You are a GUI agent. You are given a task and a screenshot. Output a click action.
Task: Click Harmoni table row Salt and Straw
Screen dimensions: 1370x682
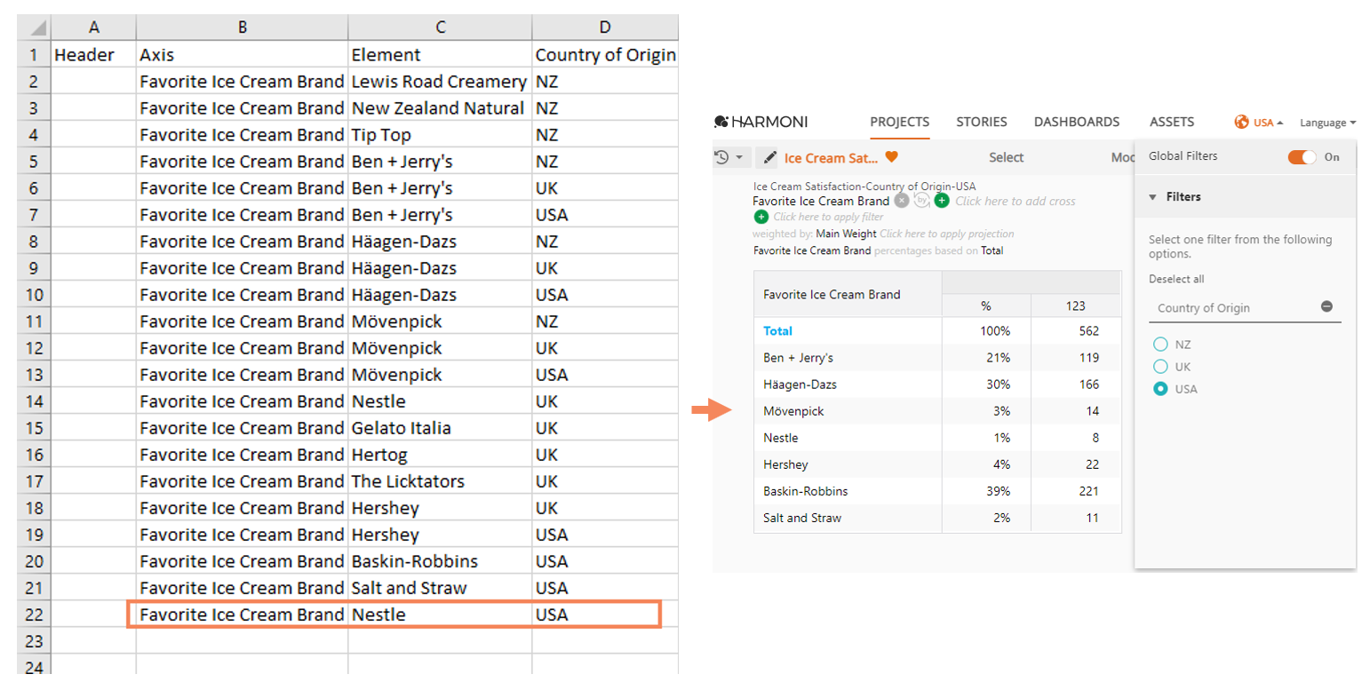(937, 518)
